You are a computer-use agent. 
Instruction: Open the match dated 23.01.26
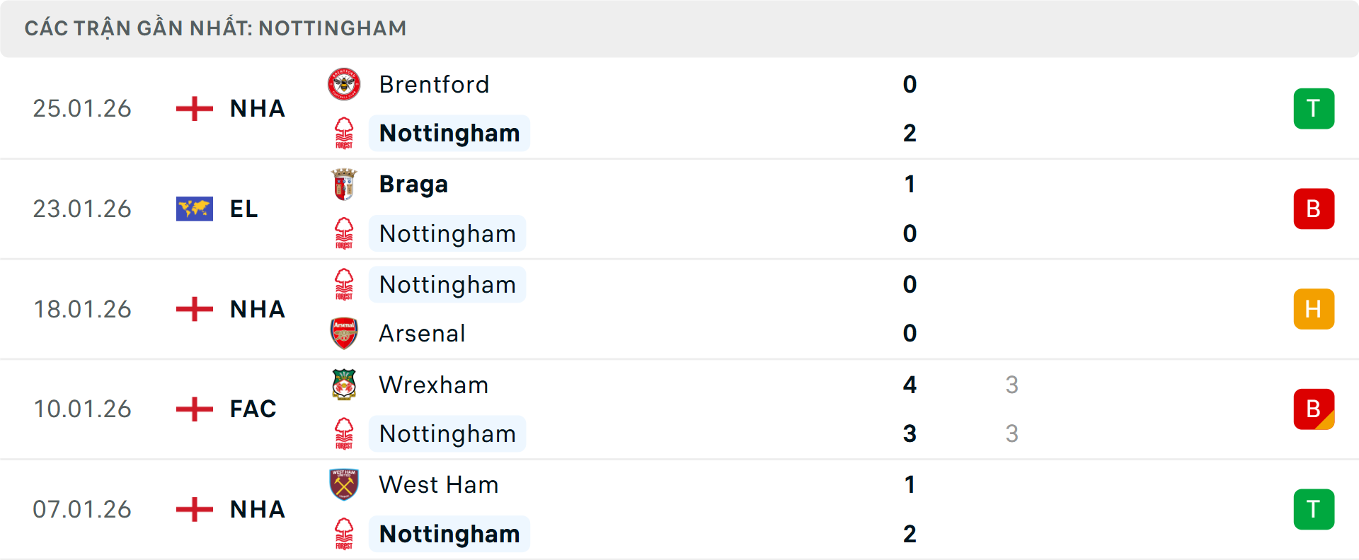[x=82, y=209]
